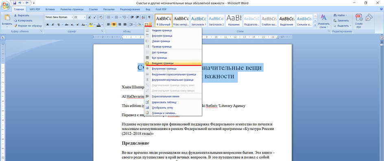Open the Office button menu
The image size is (384, 161).
5,5
